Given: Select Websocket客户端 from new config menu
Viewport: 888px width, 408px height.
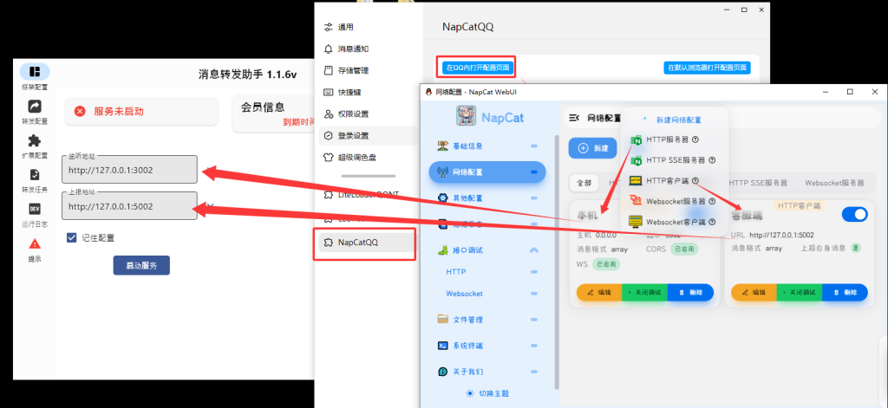Looking at the screenshot, I should [674, 222].
